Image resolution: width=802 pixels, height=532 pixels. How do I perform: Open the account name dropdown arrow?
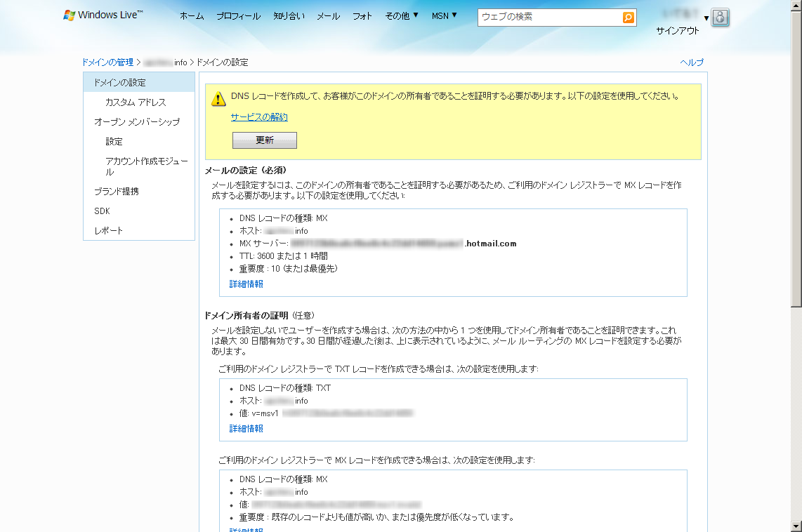pos(706,18)
